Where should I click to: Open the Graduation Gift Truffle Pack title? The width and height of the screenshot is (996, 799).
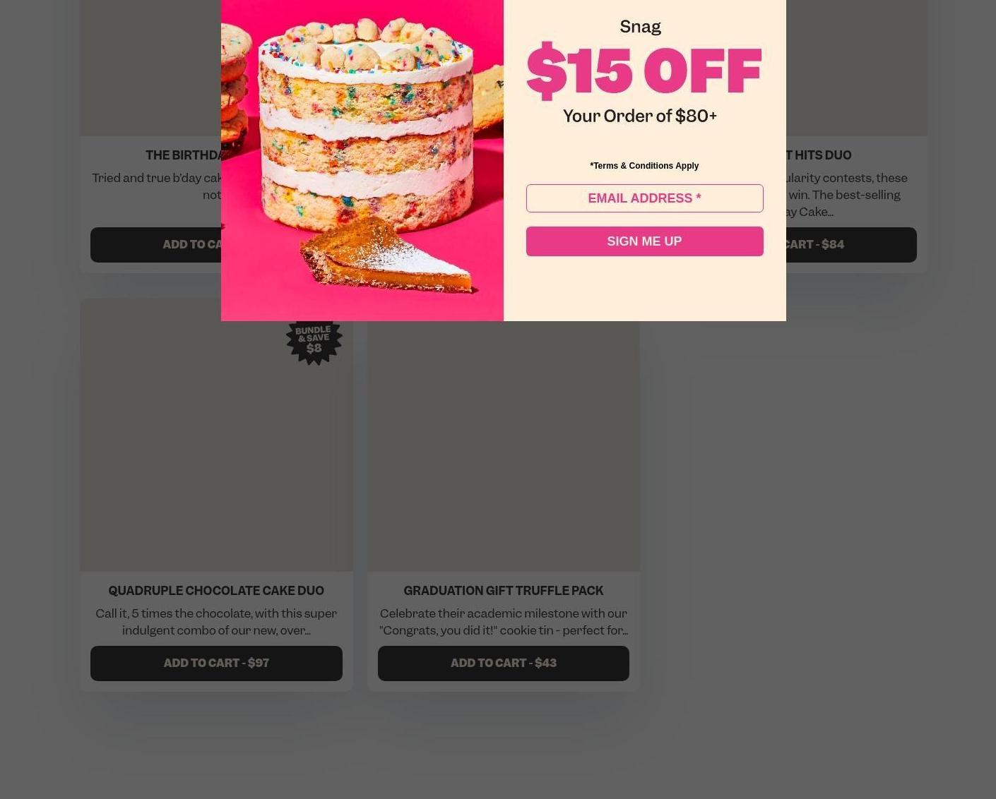point(504,591)
